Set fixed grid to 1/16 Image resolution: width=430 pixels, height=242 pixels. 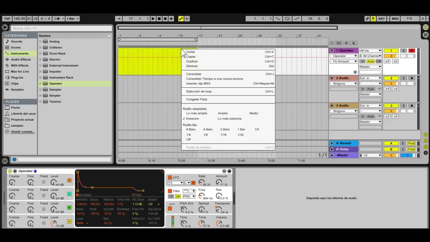pos(223,135)
